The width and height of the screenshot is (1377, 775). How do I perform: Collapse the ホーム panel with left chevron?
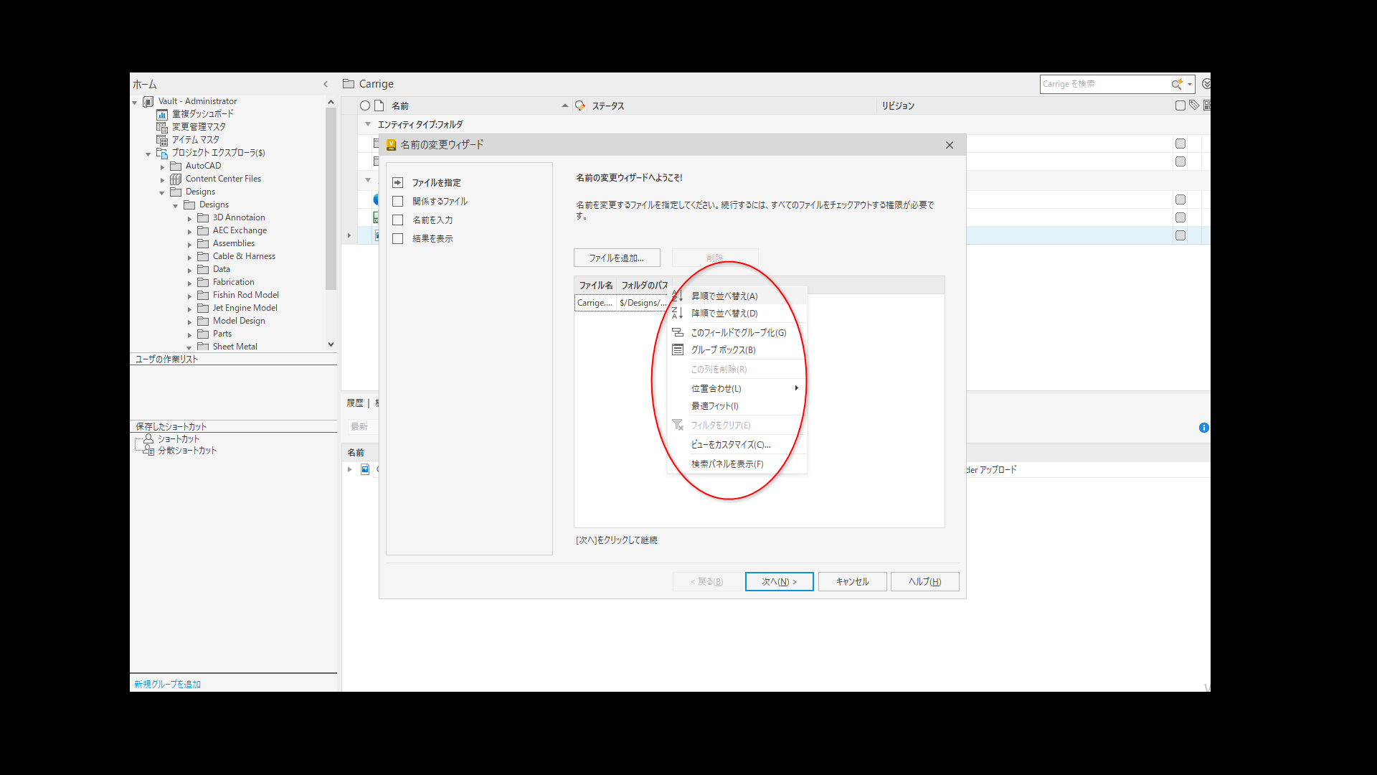tap(326, 84)
